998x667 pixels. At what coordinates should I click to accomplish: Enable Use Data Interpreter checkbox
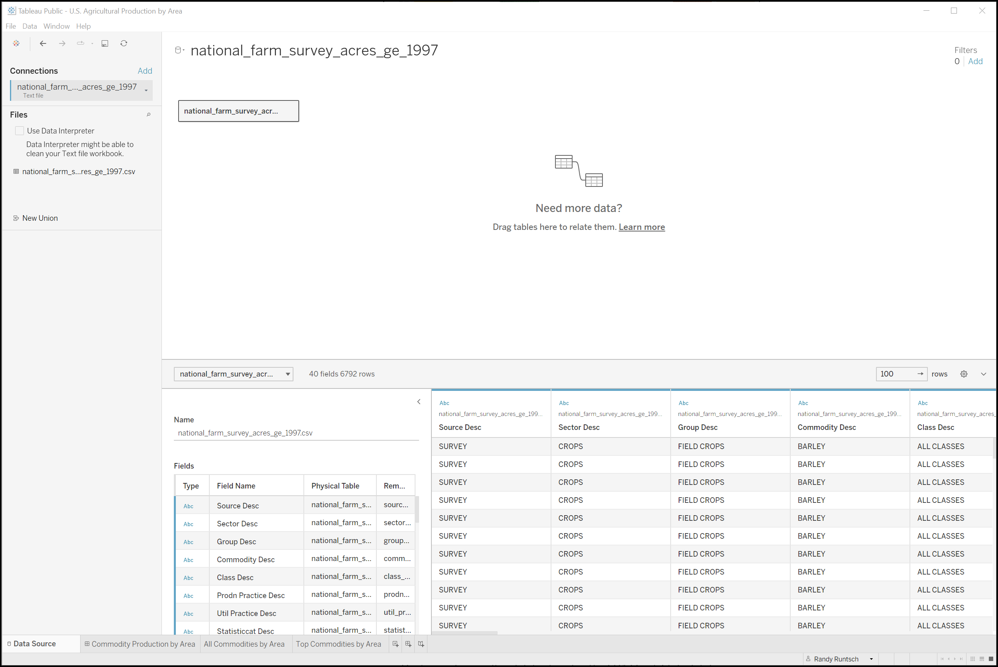[x=20, y=131]
